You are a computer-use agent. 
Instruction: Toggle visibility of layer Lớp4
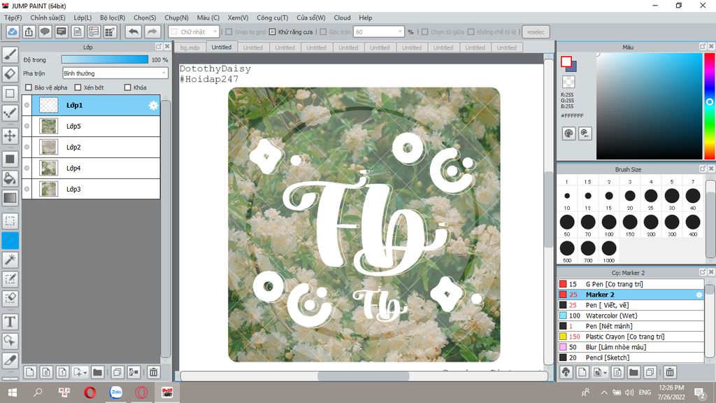pos(27,168)
